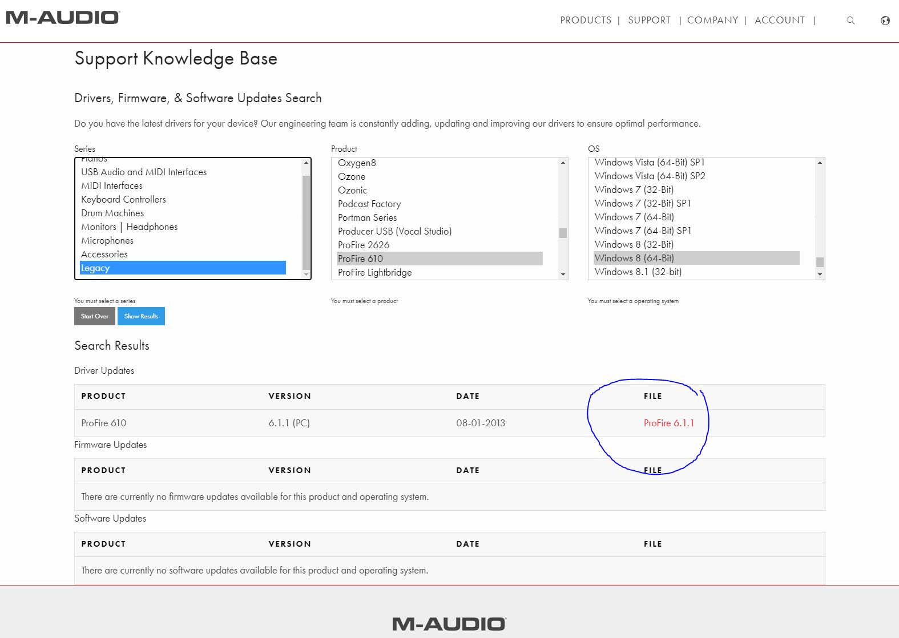Download the ProFire 6.1.1 driver file

coord(669,423)
